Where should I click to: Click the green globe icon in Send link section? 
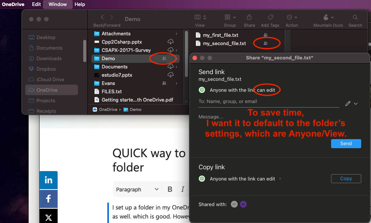(202, 90)
